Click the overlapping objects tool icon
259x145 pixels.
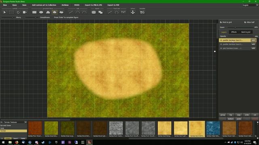[100, 12]
